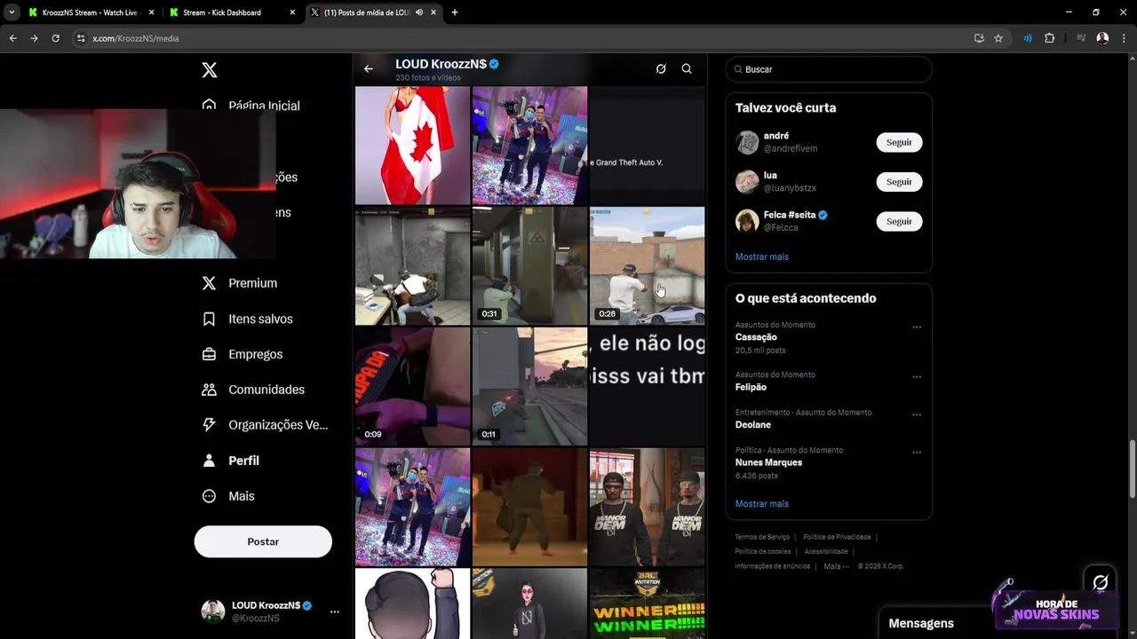Open more options for Cassação trend

tap(917, 327)
